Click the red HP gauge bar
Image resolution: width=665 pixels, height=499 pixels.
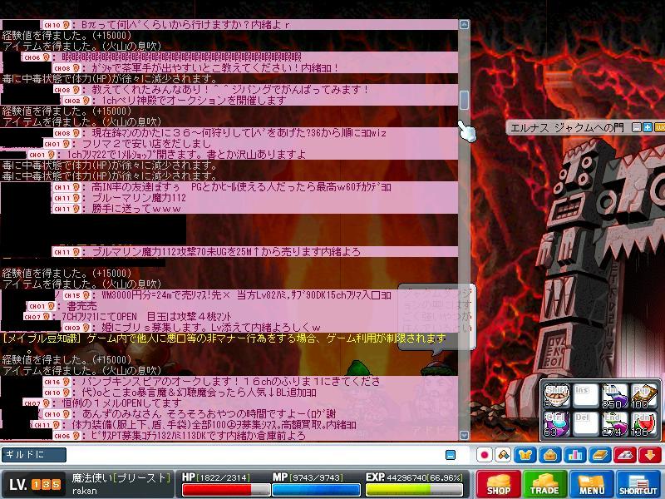(226, 490)
